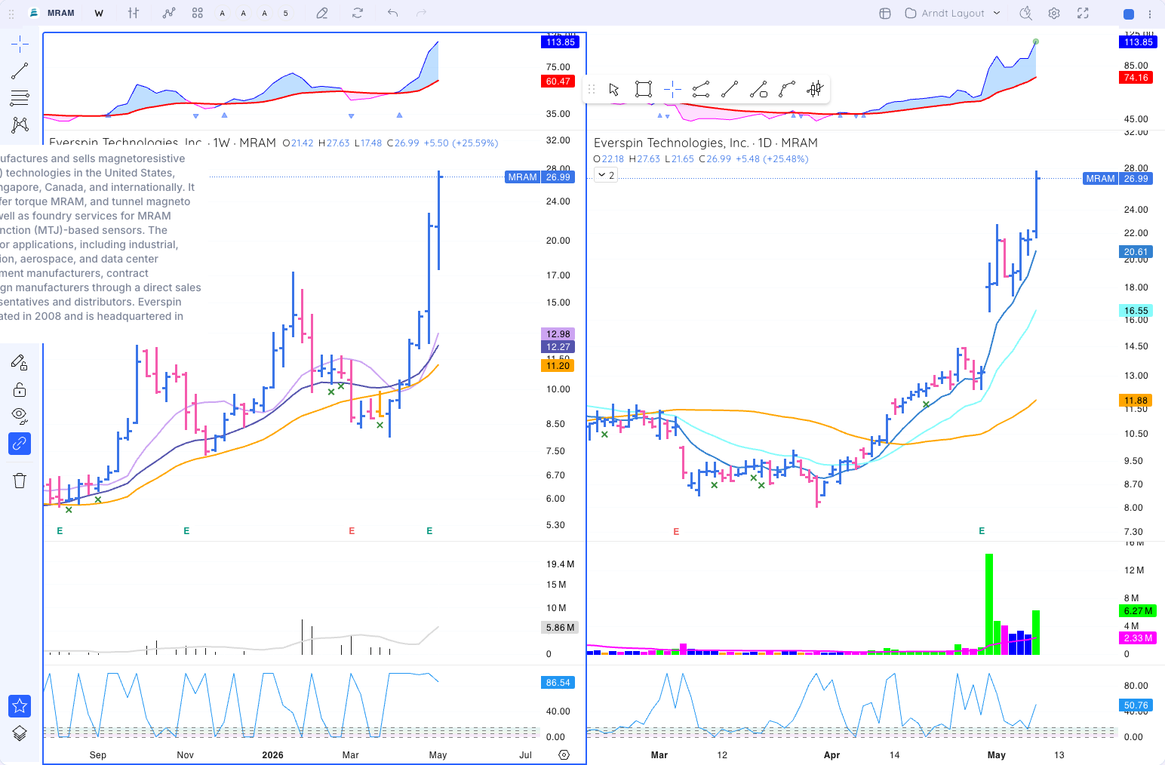This screenshot has height=765, width=1165.
Task: Toggle lock all drawings padlock
Action: coord(20,389)
